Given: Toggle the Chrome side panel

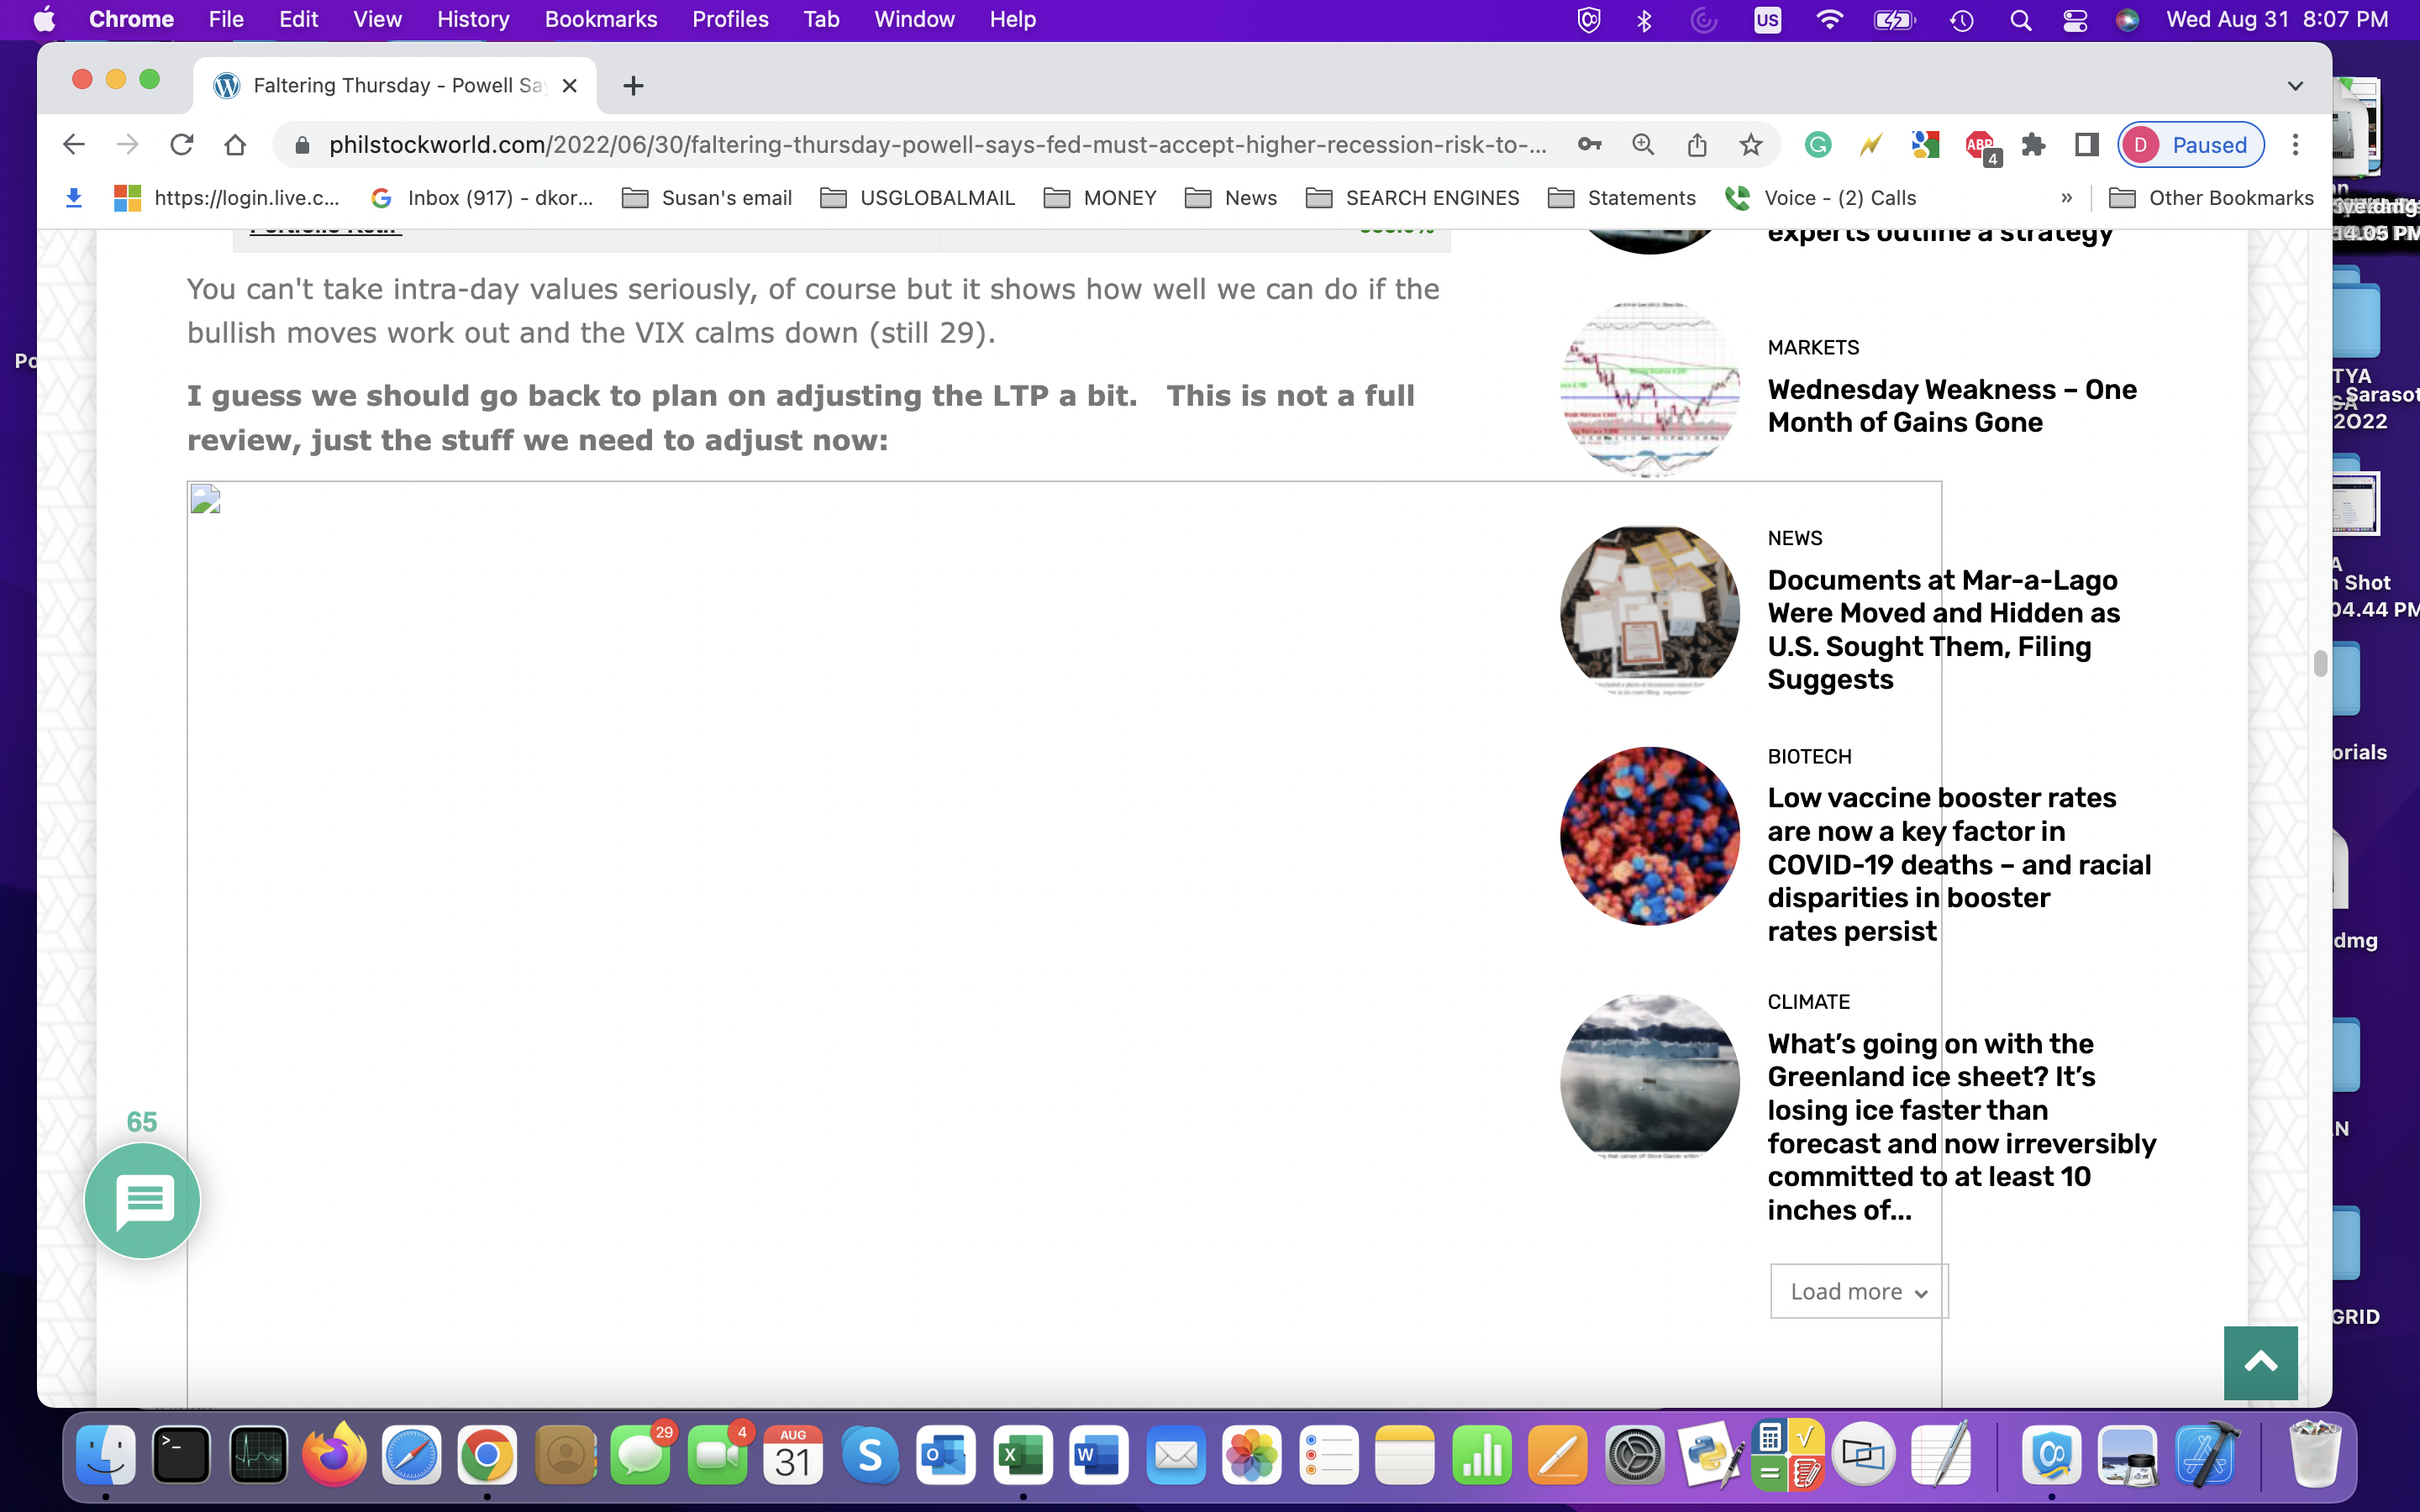Looking at the screenshot, I should coord(2086,145).
